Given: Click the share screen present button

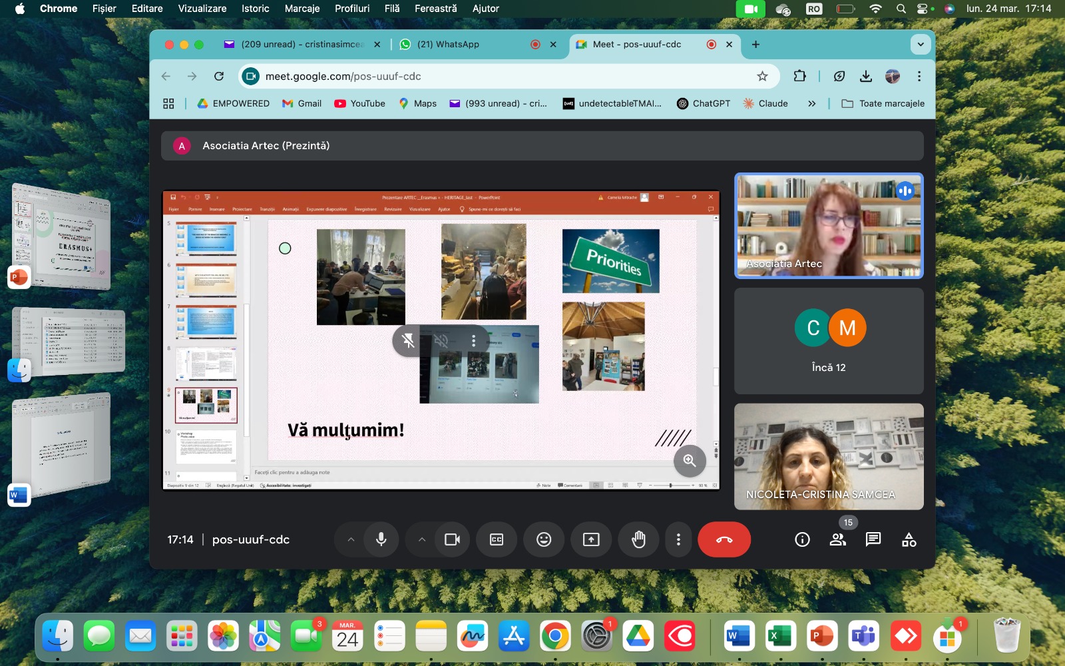Looking at the screenshot, I should 591,539.
